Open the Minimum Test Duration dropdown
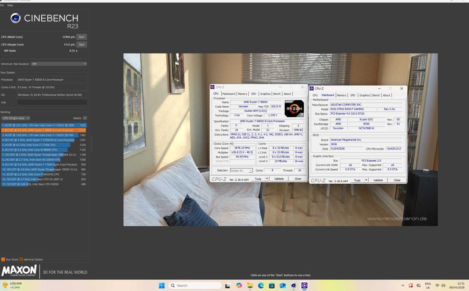 coord(59,64)
